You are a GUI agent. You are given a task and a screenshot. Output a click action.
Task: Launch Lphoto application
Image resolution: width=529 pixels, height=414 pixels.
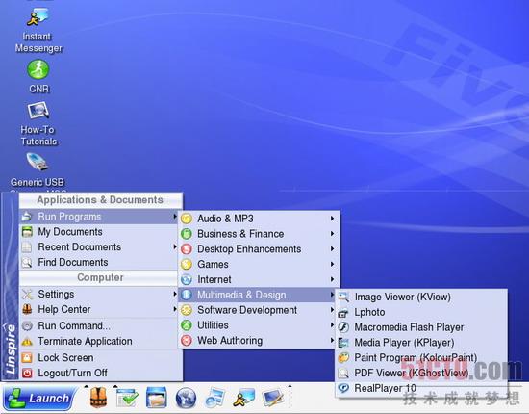(x=421, y=312)
